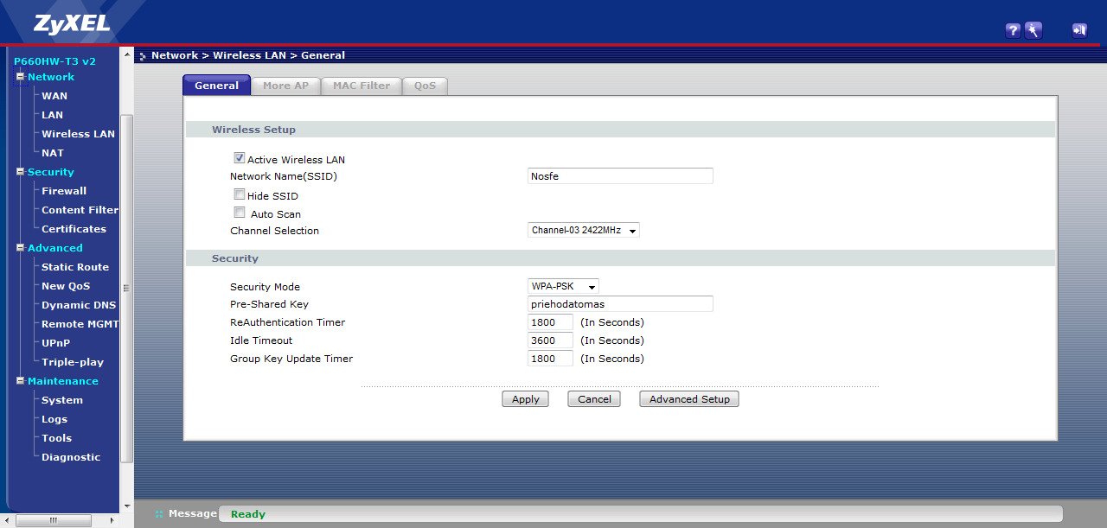This screenshot has width=1107, height=528.
Task: Switch to the More AP tab
Action: coord(285,86)
